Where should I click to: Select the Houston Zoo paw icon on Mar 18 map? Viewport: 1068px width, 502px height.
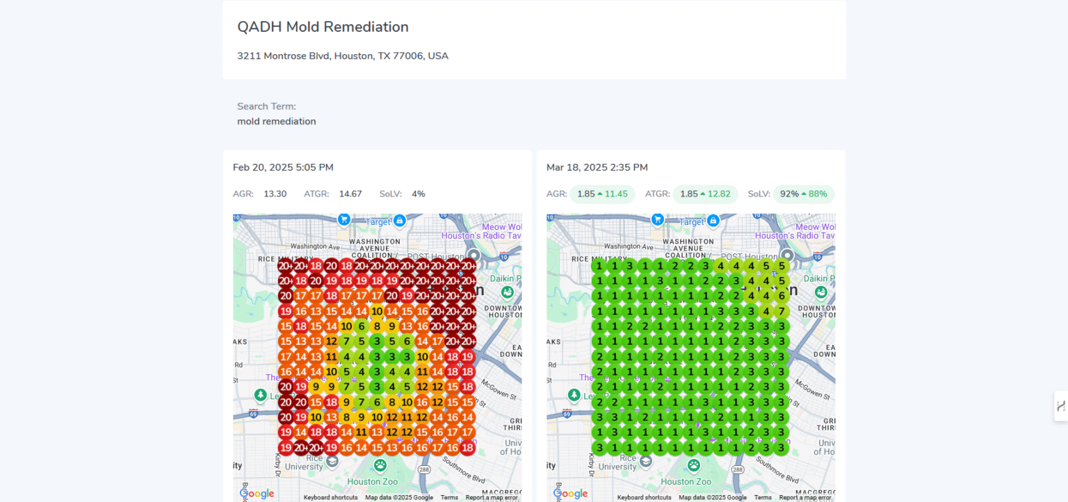pos(693,465)
